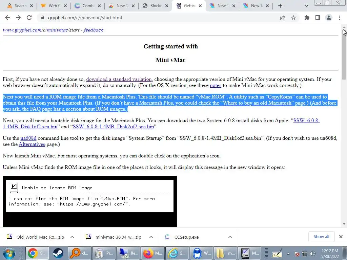The height and width of the screenshot is (260, 347).
Task: Click the lock icon in address bar
Action: tap(43, 18)
